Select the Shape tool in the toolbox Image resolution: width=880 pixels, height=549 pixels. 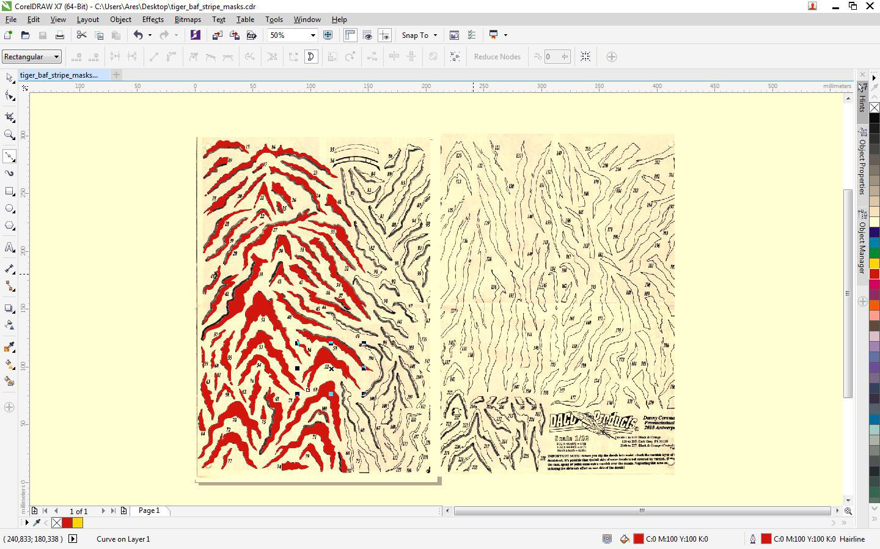(9, 95)
